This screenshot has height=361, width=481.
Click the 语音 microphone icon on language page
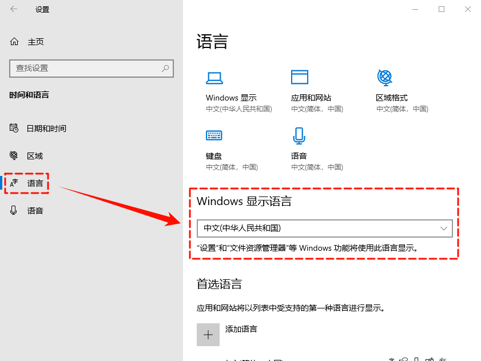click(x=300, y=135)
